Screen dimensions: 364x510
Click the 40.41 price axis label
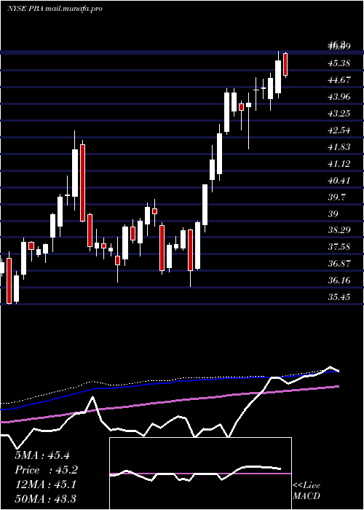click(339, 180)
